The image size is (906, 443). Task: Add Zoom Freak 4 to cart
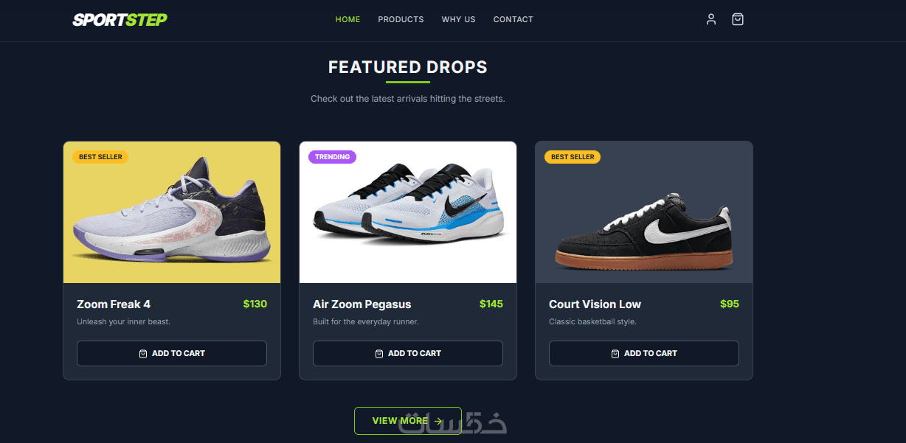pyautogui.click(x=172, y=353)
